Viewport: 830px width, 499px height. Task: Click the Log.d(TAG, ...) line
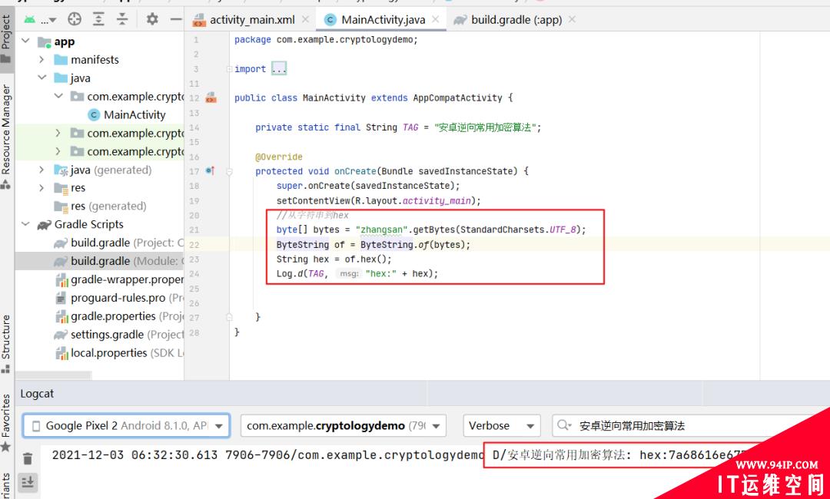click(x=357, y=273)
